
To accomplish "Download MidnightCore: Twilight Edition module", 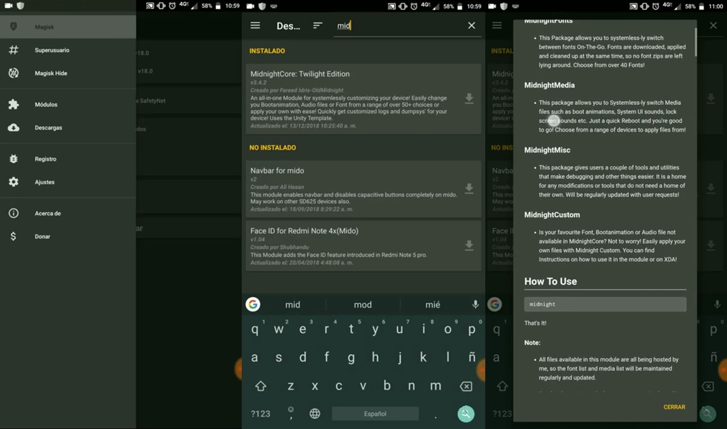I will 469,99.
